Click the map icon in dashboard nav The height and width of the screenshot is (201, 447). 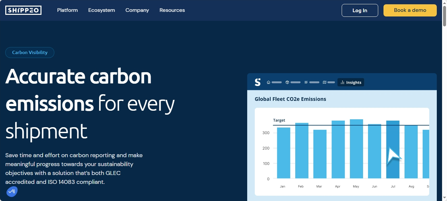click(x=325, y=82)
